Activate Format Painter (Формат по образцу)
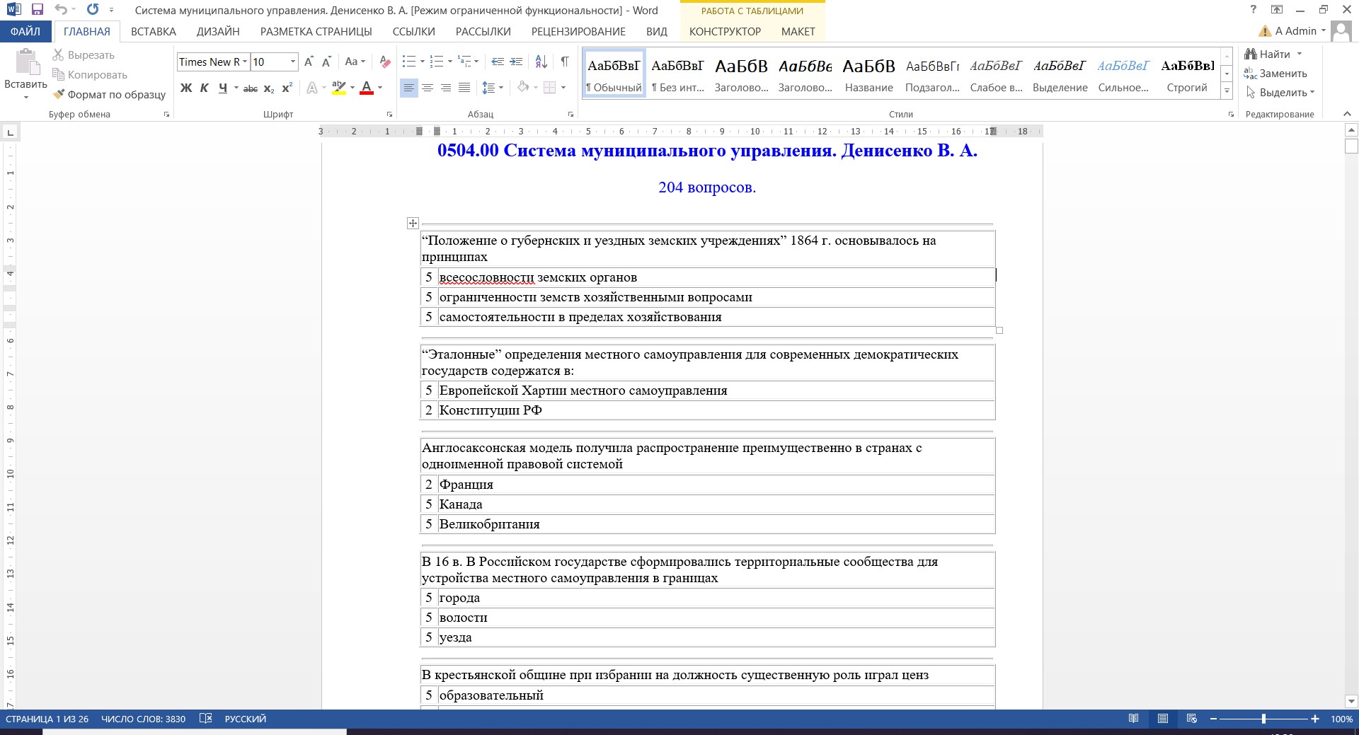Image resolution: width=1359 pixels, height=735 pixels. tap(109, 94)
